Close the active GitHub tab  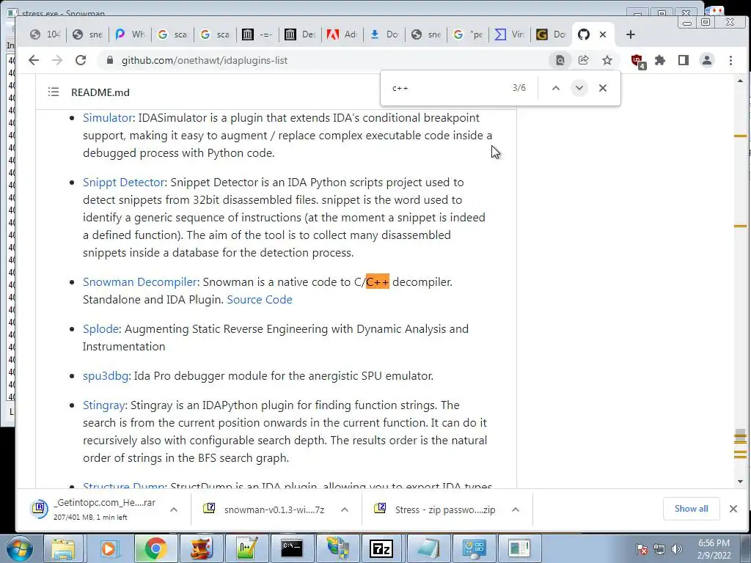603,34
